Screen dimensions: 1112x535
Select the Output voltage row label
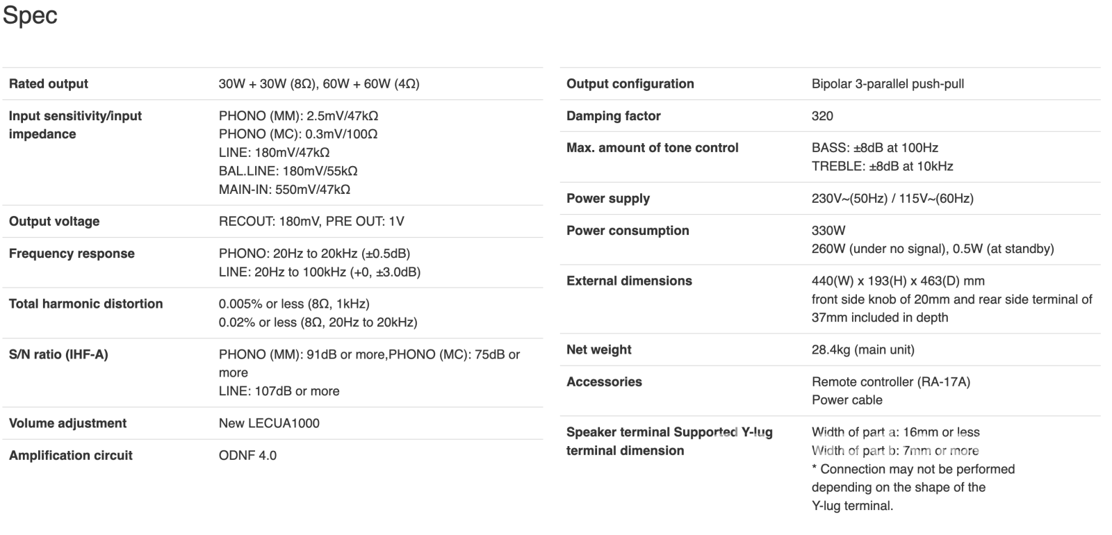pos(54,222)
